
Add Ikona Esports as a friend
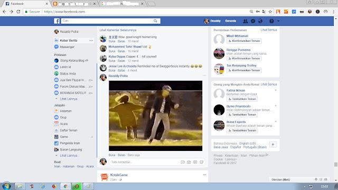coord(242,130)
